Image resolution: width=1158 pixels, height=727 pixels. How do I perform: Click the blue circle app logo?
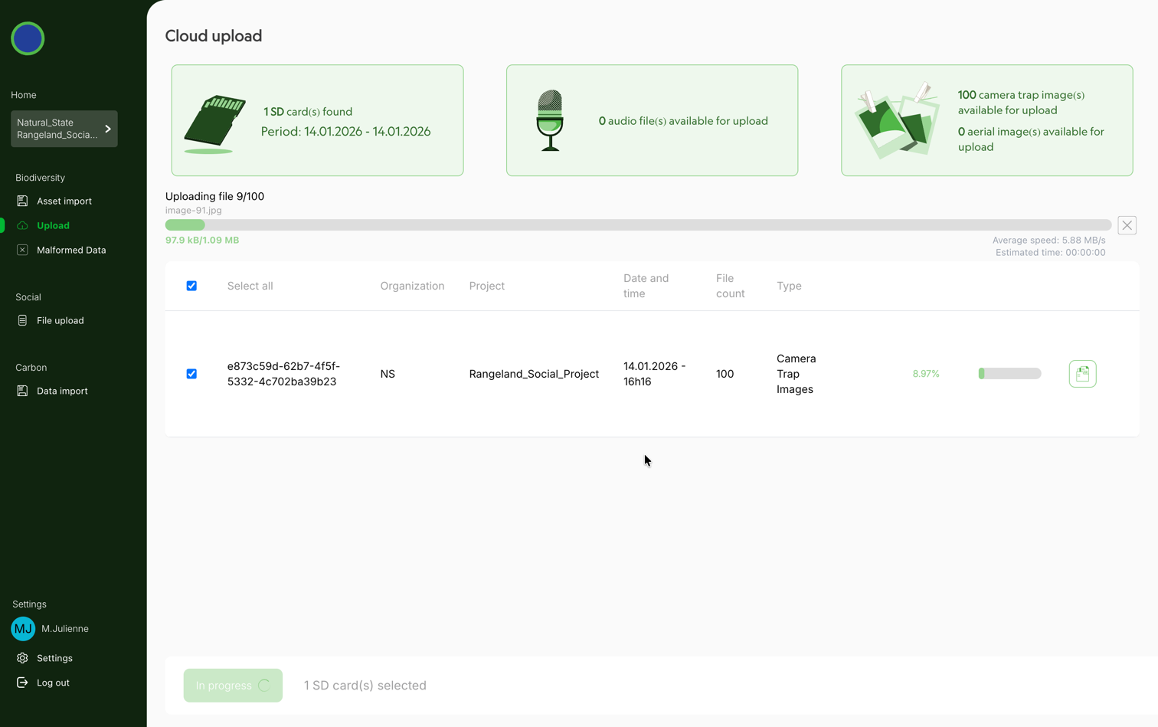pyautogui.click(x=28, y=38)
